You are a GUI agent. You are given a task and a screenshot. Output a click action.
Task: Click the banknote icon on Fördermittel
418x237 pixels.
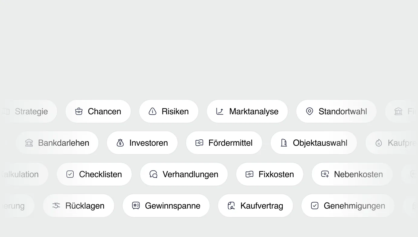click(199, 143)
